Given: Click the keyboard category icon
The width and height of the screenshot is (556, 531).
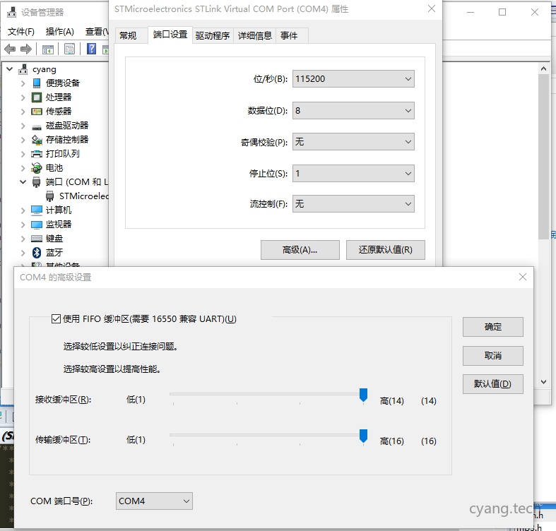Looking at the screenshot, I should [x=37, y=239].
